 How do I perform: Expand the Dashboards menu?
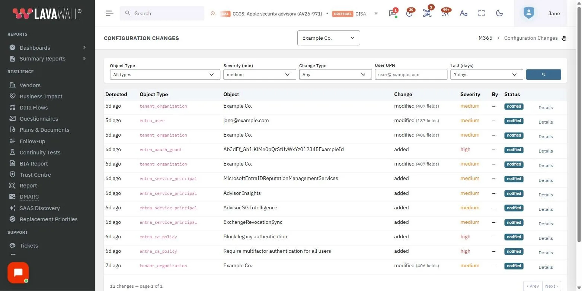(x=48, y=48)
